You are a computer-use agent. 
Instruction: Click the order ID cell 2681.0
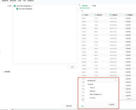84,45
